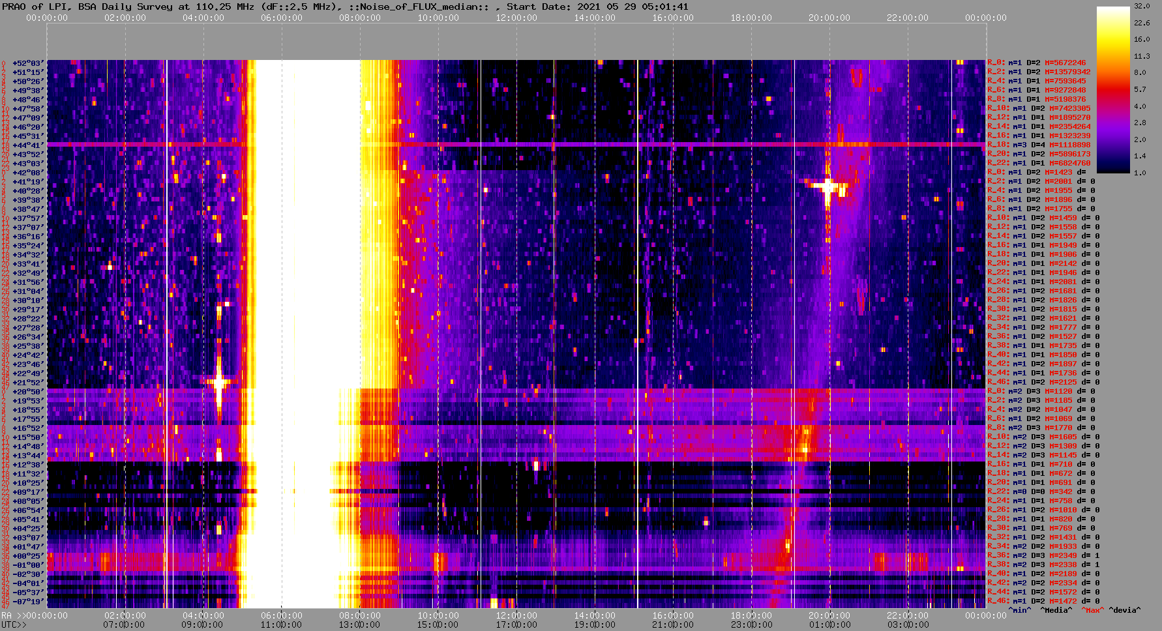Screen dimensions: 1162x631
Task: Click the 21:00:00 UTC tick label
Action: point(673,624)
